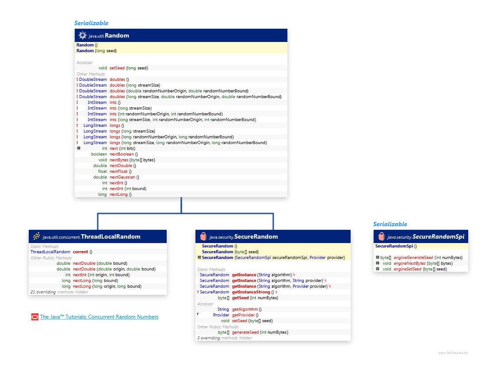Image resolution: width=493 pixels, height=373 pixels.
Task: Click the SecureRandom class title bar
Action: pos(273,236)
